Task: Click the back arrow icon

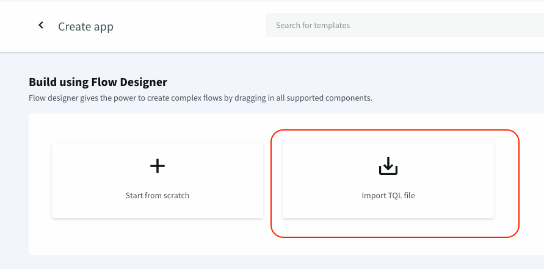Action: click(x=41, y=26)
